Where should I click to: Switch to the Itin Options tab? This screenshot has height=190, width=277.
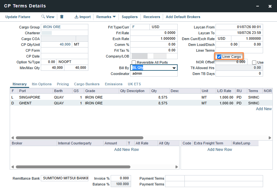(x=42, y=84)
